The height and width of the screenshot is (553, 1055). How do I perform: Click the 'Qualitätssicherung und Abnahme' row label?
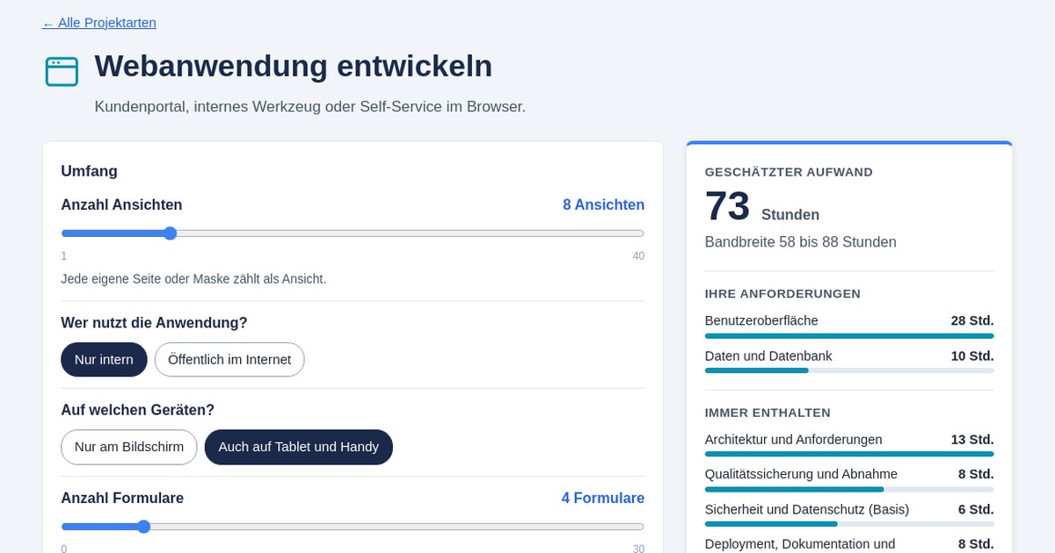point(801,474)
